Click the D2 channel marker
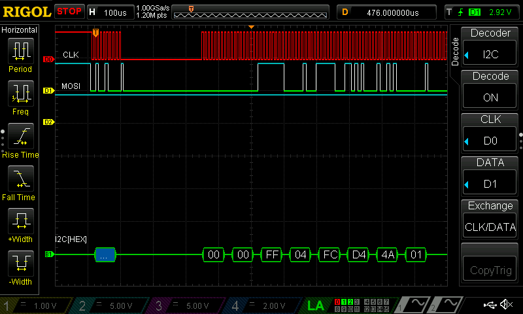Image resolution: width=523 pixels, height=314 pixels. click(48, 122)
